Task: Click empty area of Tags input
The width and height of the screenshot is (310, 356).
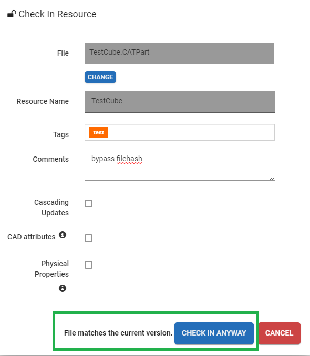Action: coord(191,132)
